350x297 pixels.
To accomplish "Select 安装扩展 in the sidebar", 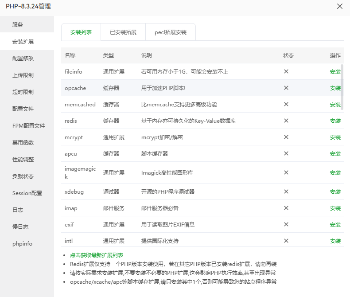I will tap(27, 42).
